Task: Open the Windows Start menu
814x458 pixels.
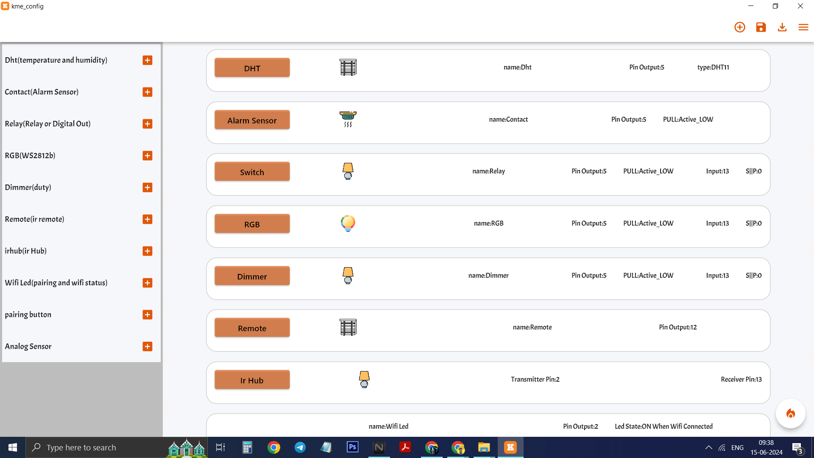Action: tap(12, 447)
